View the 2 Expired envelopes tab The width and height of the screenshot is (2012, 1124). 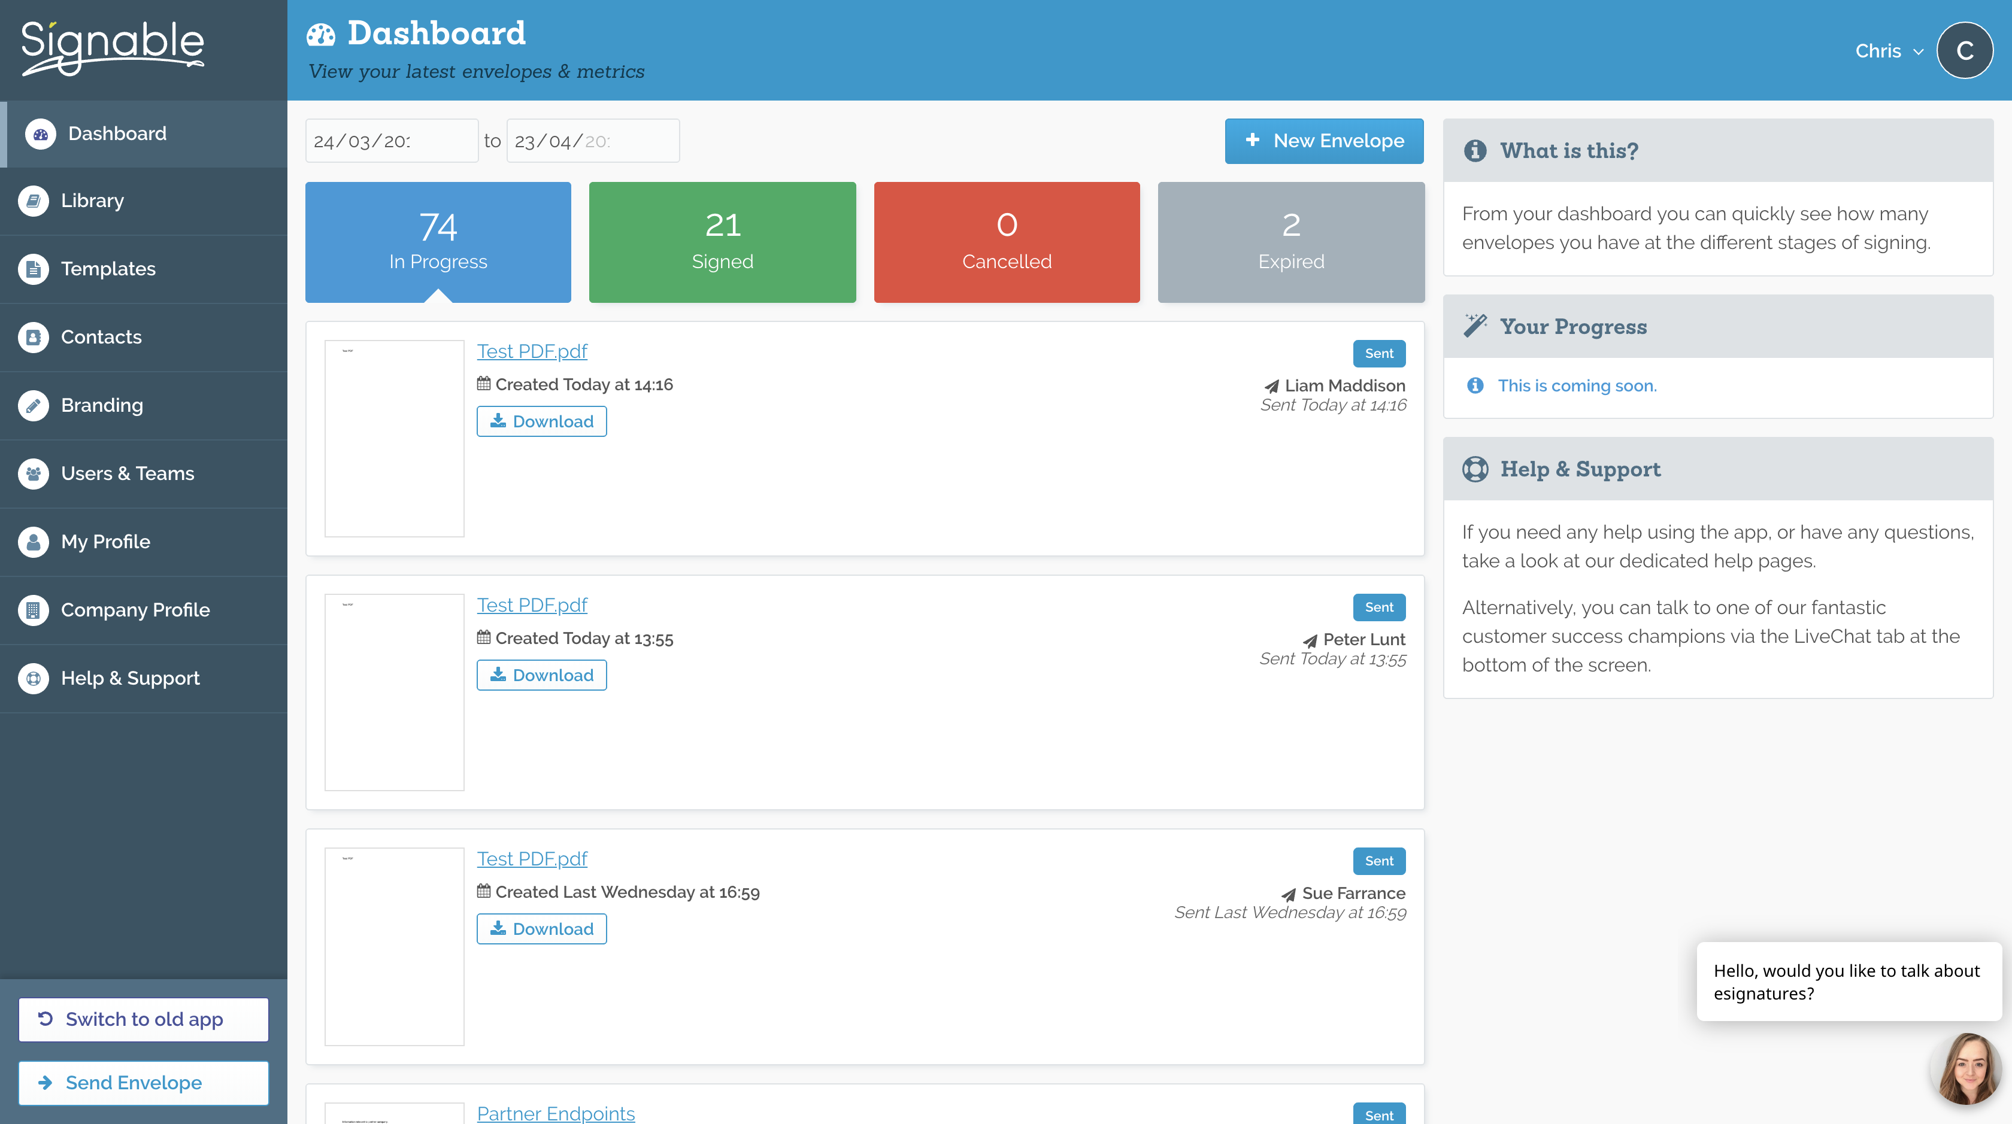1290,242
